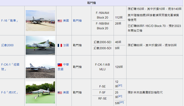Select the 9架 quantity cell
The height and width of the screenshot is (106, 184).
(117, 48)
